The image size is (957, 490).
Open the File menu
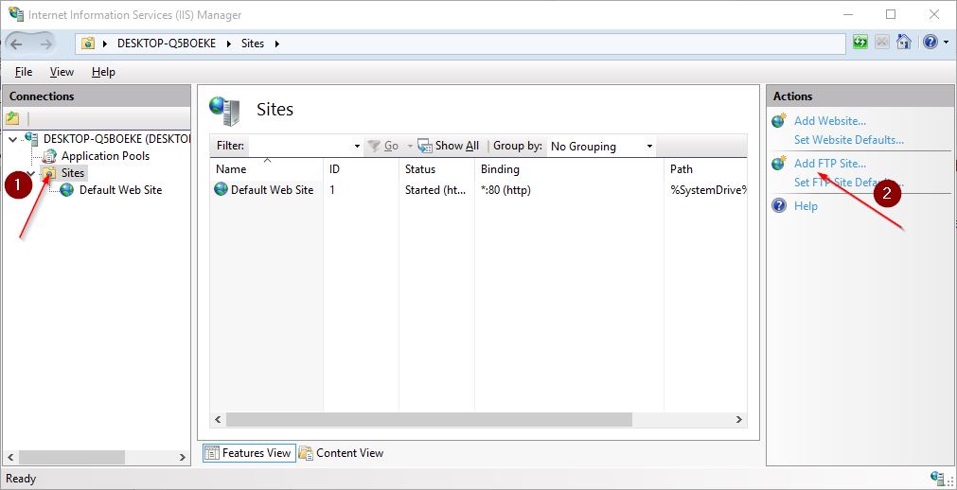(24, 72)
